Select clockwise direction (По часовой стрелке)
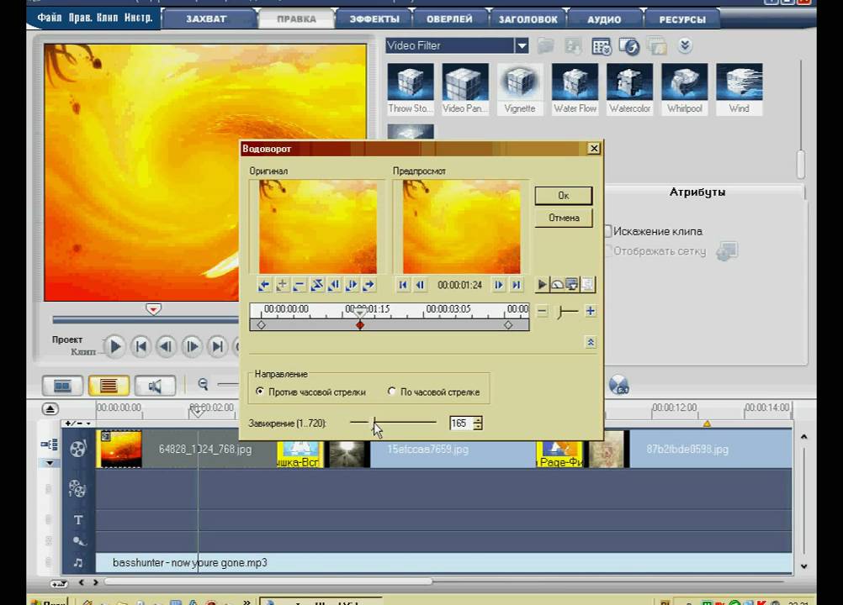Viewport: 843px width, 605px height. [433, 392]
